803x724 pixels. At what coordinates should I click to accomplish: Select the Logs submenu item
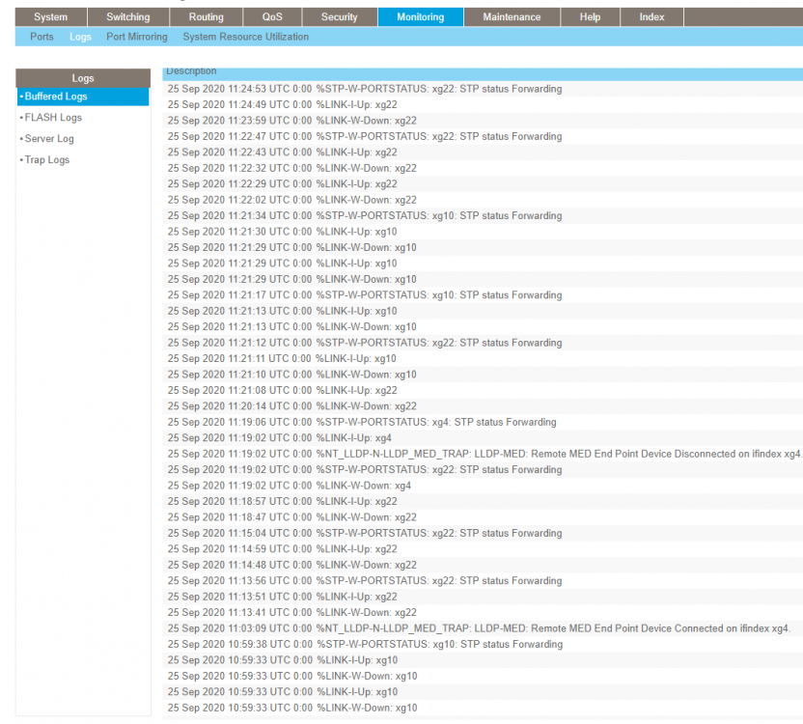[80, 37]
